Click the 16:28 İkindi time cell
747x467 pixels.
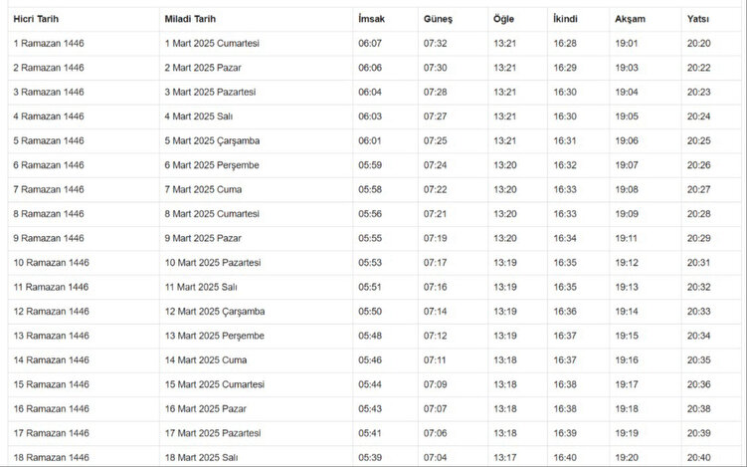tap(565, 44)
